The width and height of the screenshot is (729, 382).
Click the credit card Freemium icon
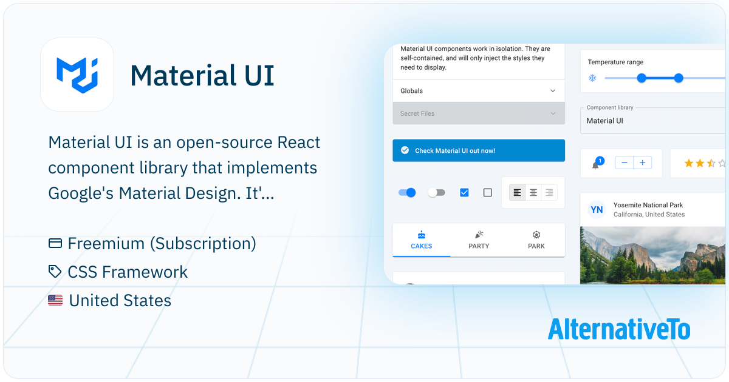pos(55,243)
